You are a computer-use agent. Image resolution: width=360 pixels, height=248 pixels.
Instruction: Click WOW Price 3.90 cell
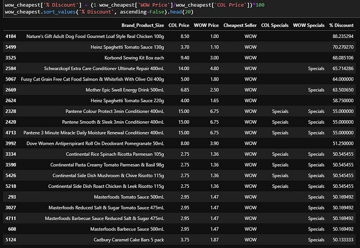point(214,143)
